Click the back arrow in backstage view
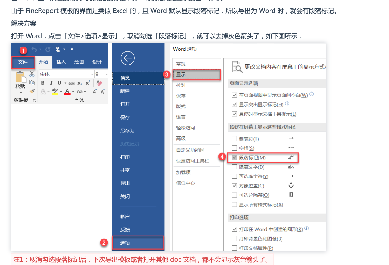 click(x=128, y=58)
